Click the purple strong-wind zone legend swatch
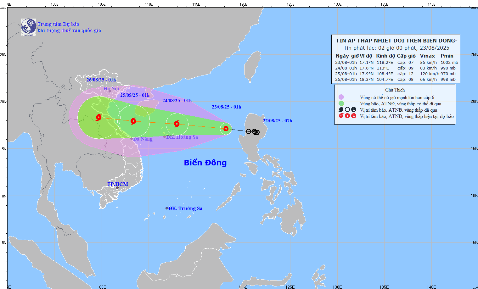Viewport: 478px width, 289px height. [x=341, y=97]
